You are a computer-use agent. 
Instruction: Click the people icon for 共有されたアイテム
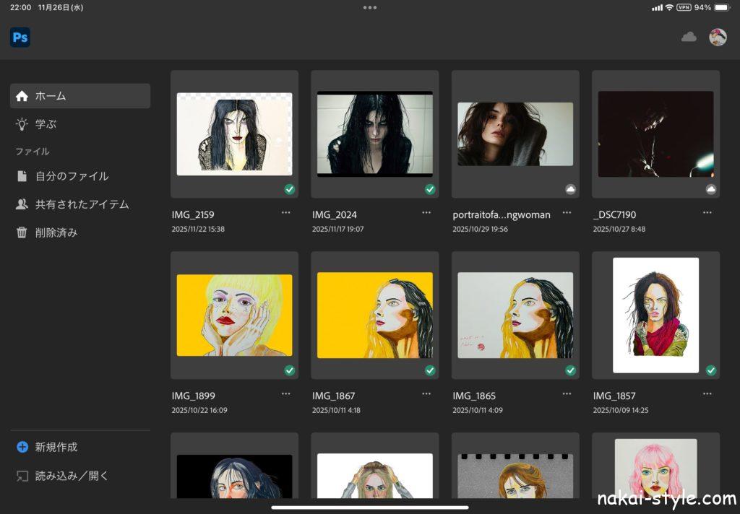[22, 204]
